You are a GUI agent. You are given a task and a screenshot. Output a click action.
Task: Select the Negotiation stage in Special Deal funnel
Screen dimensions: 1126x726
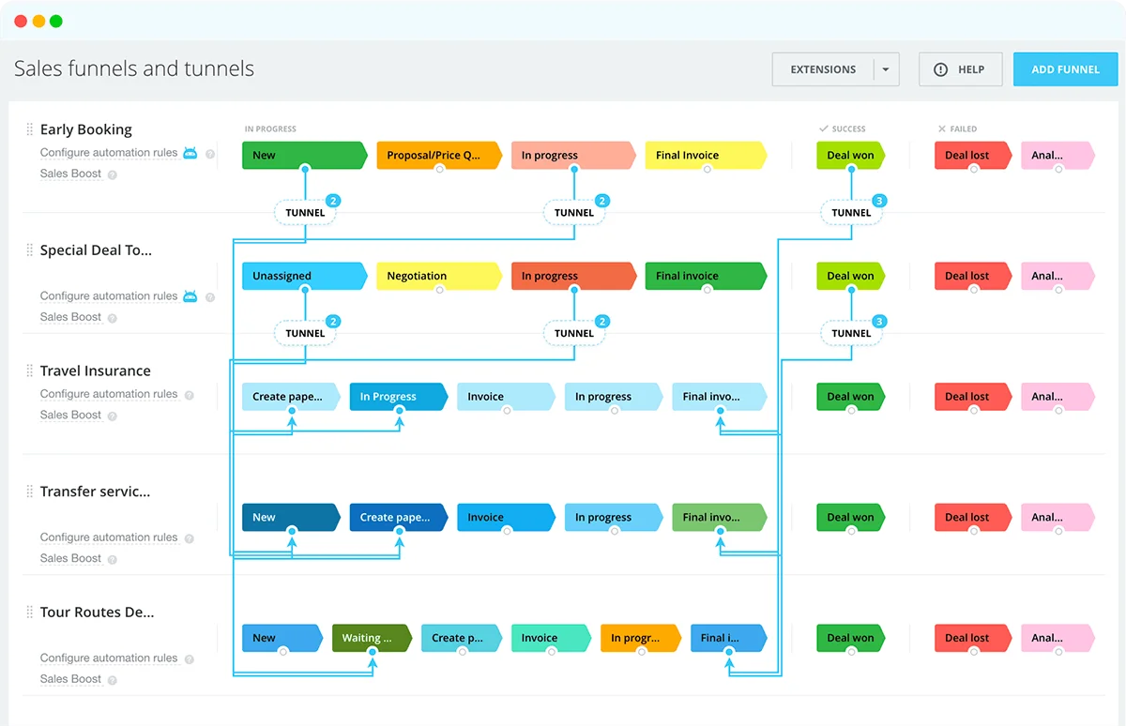click(436, 276)
